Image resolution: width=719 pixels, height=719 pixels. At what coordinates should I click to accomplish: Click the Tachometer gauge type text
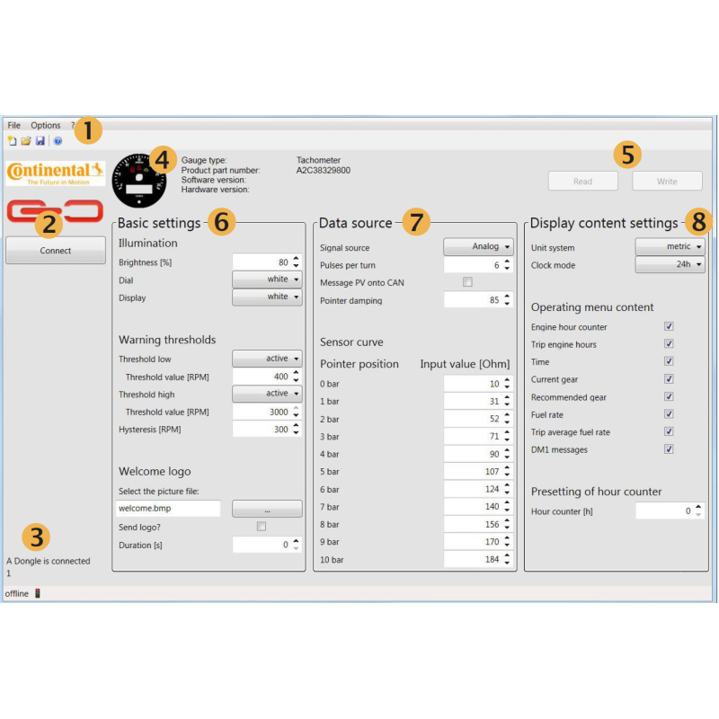point(318,160)
